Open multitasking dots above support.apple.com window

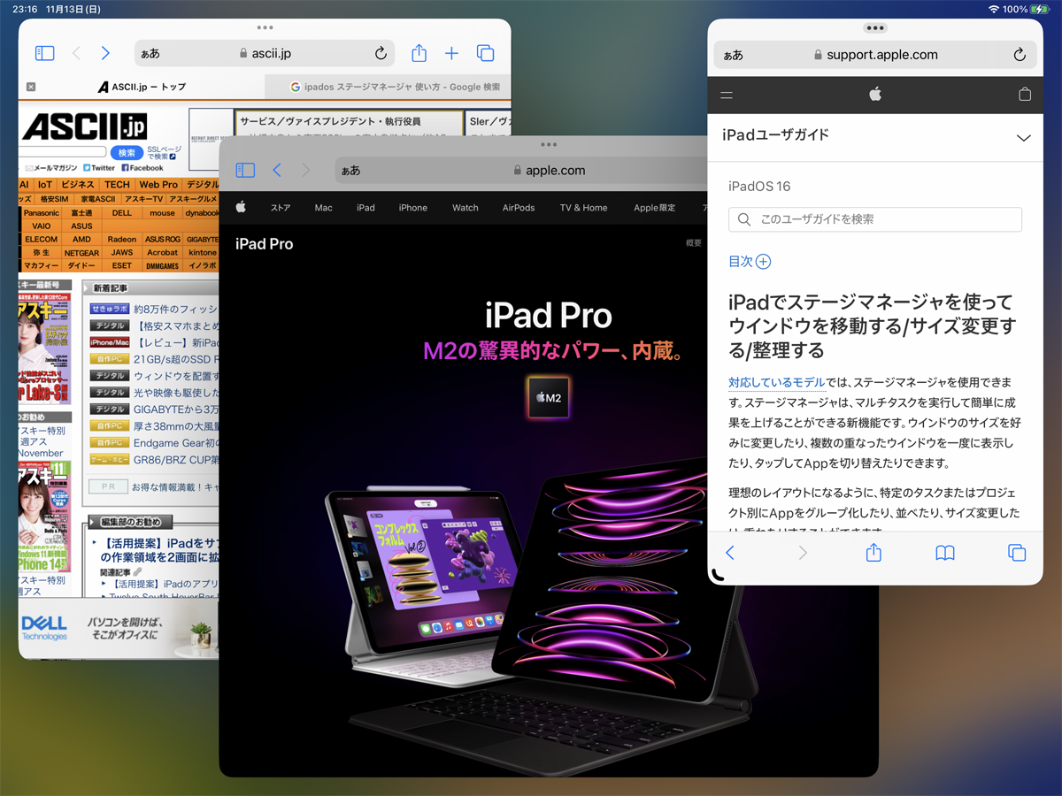point(875,28)
